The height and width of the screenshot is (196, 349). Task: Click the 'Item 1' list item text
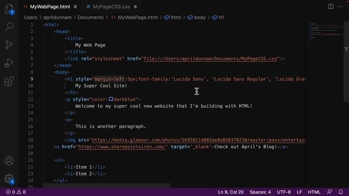[x=83, y=167]
